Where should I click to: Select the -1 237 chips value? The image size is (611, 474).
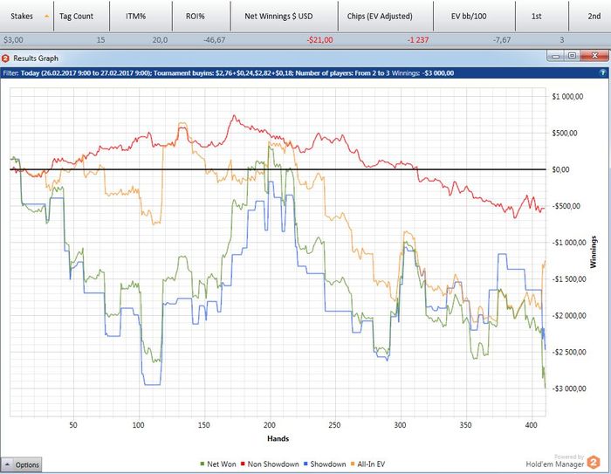418,40
